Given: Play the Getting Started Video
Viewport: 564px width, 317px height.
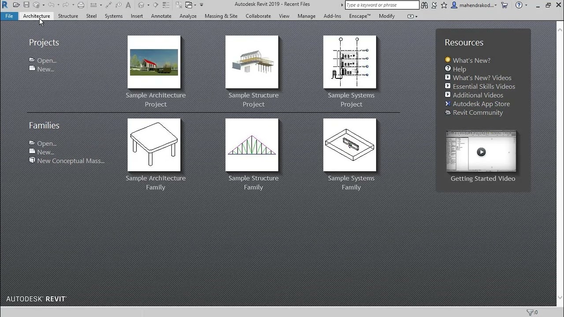Looking at the screenshot, I should pyautogui.click(x=481, y=152).
